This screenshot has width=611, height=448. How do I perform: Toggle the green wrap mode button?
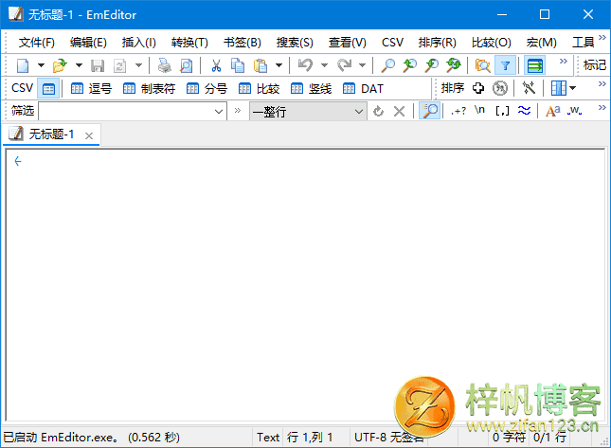click(x=534, y=65)
